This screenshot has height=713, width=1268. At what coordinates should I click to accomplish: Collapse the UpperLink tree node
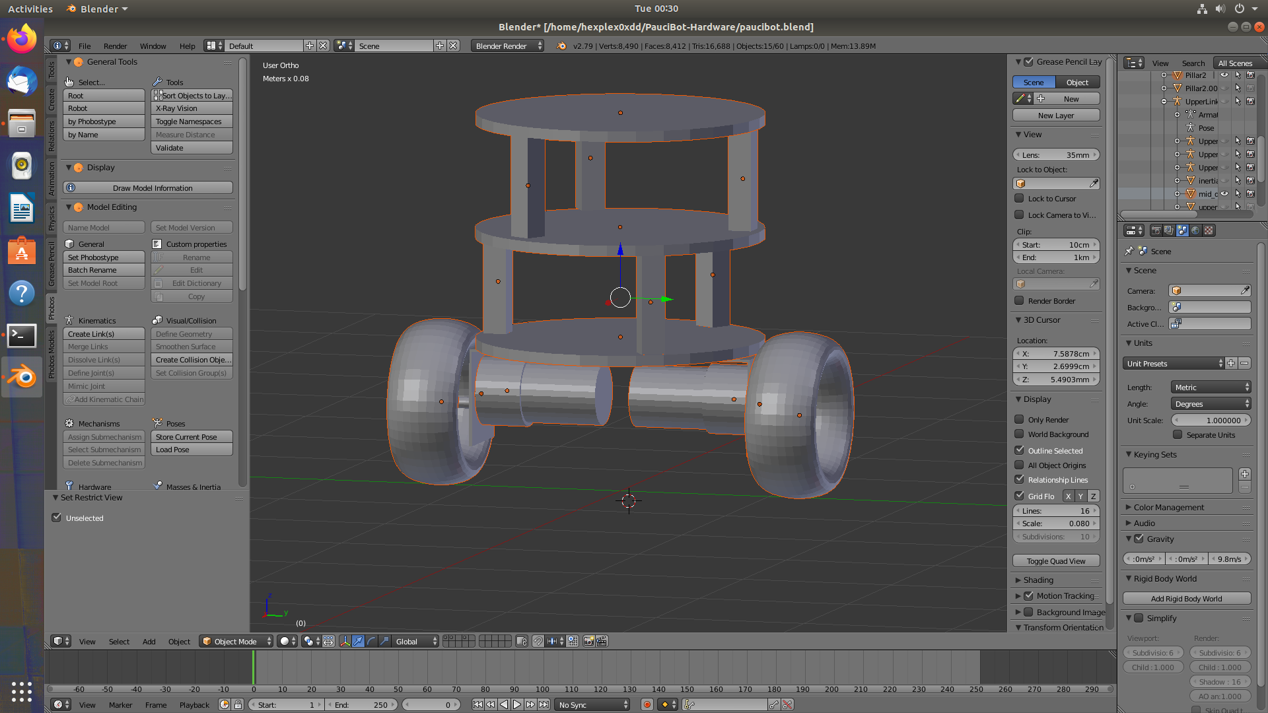tap(1164, 101)
